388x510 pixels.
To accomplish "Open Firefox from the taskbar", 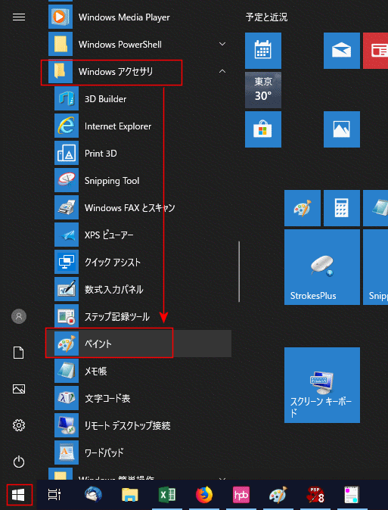I will click(x=204, y=495).
